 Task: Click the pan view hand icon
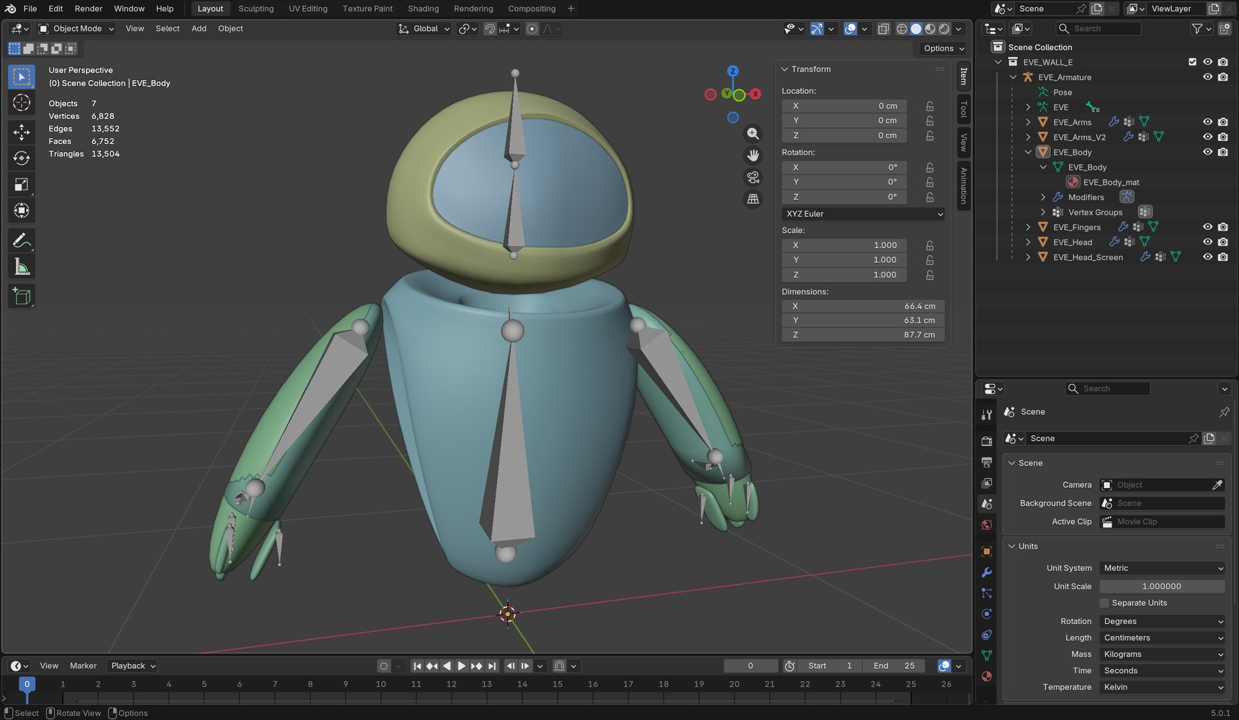point(753,155)
